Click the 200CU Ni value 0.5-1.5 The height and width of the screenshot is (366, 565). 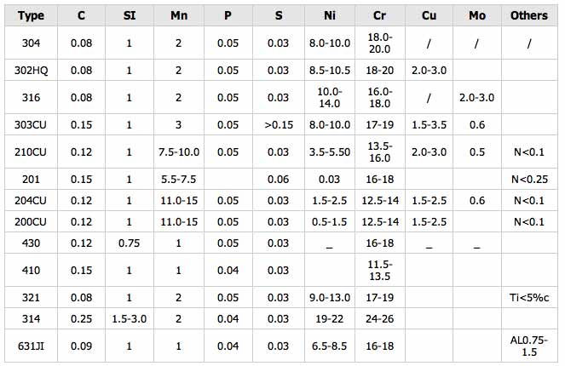330,222
